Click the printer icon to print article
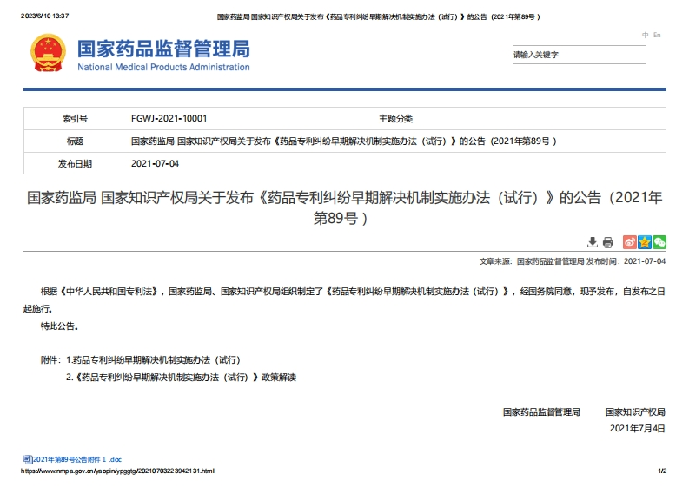Image resolution: width=689 pixels, height=487 pixels. coord(608,242)
